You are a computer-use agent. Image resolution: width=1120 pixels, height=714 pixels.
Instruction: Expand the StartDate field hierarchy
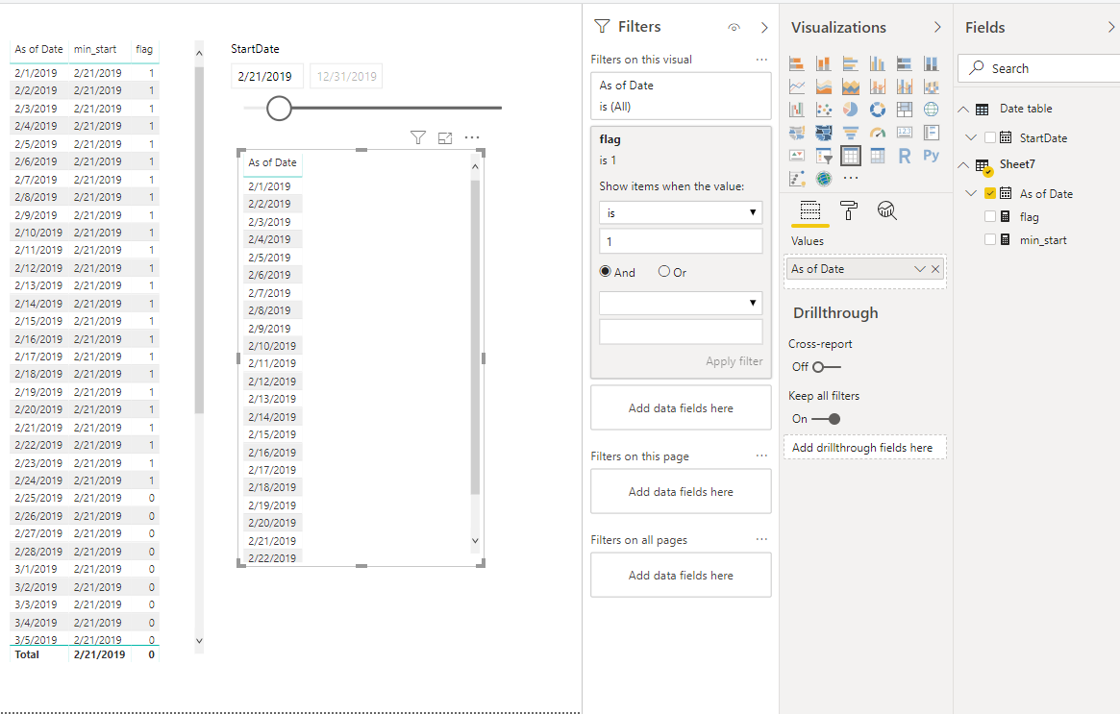click(x=971, y=137)
